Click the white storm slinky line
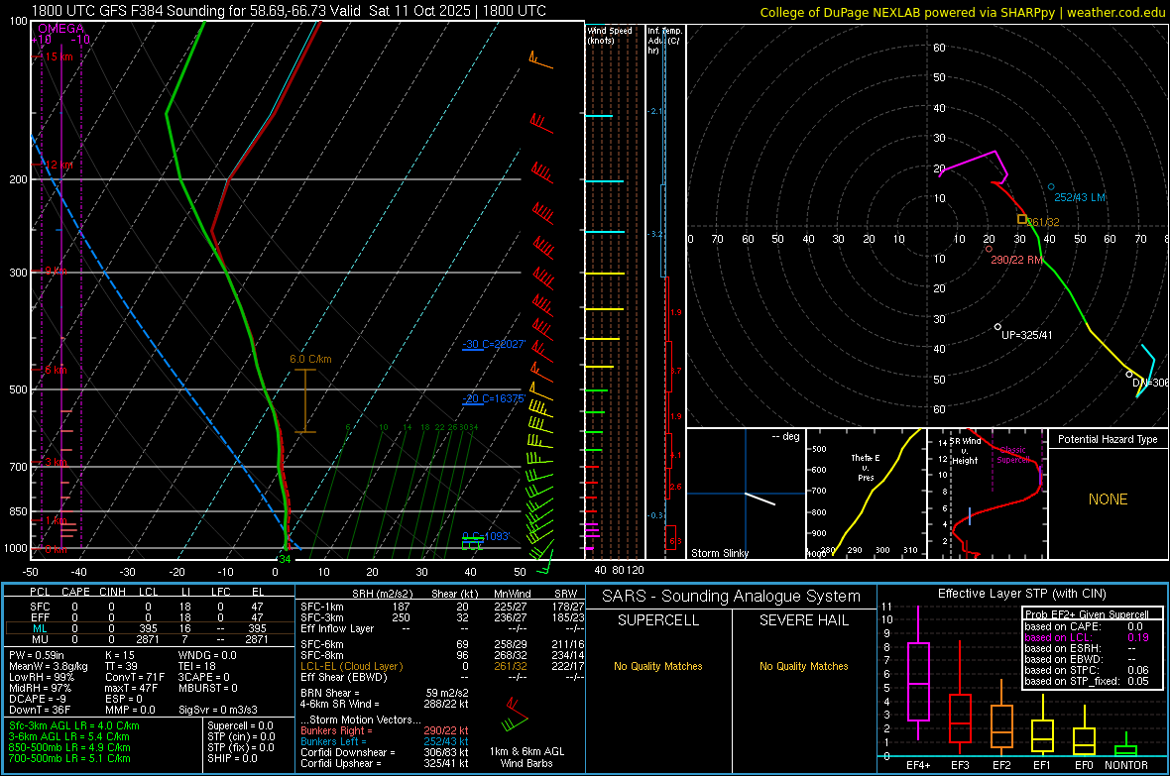Viewport: 1170px width, 776px height. [x=760, y=499]
